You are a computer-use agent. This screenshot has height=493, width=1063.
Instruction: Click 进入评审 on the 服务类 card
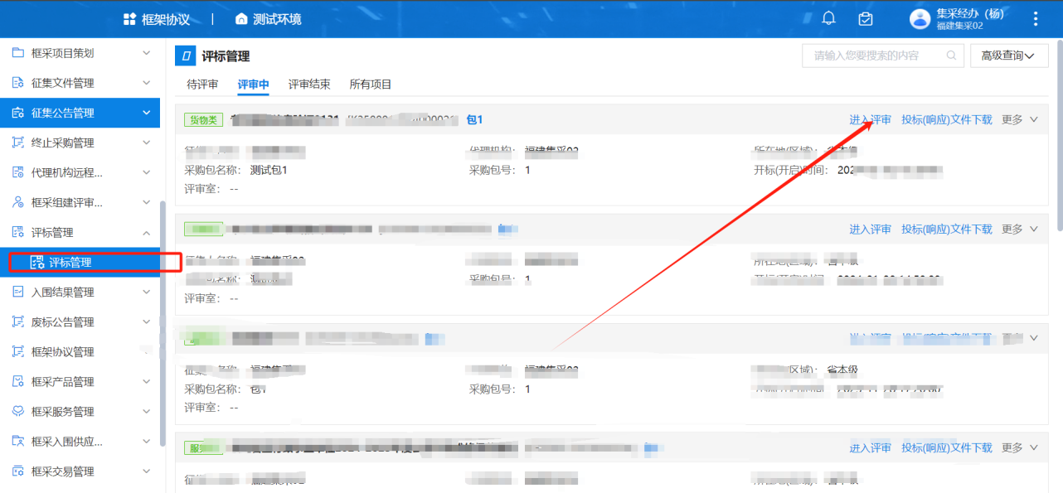(x=871, y=447)
